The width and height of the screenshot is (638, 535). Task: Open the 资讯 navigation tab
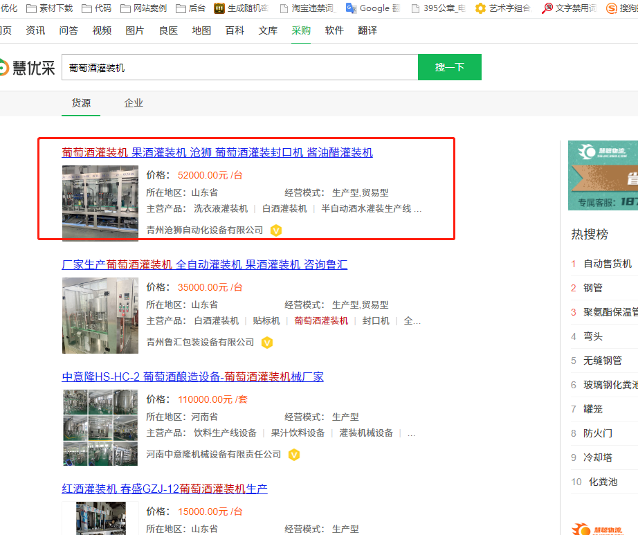(35, 30)
